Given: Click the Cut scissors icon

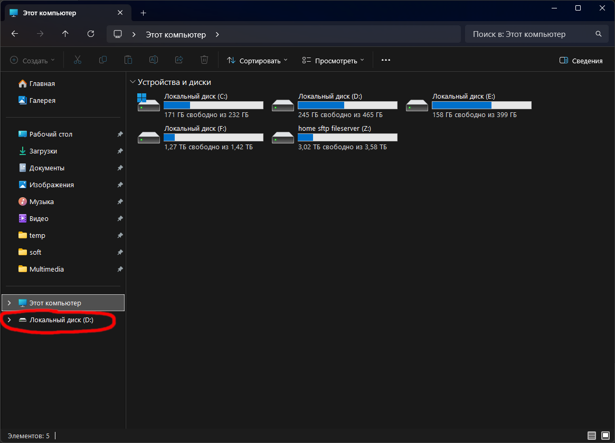Looking at the screenshot, I should coord(78,60).
